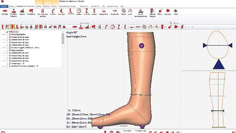This screenshot has height=133, width=236.
Task: Open dropdown arrow beside second-toolbar red folder icon
Action: click(179, 27)
